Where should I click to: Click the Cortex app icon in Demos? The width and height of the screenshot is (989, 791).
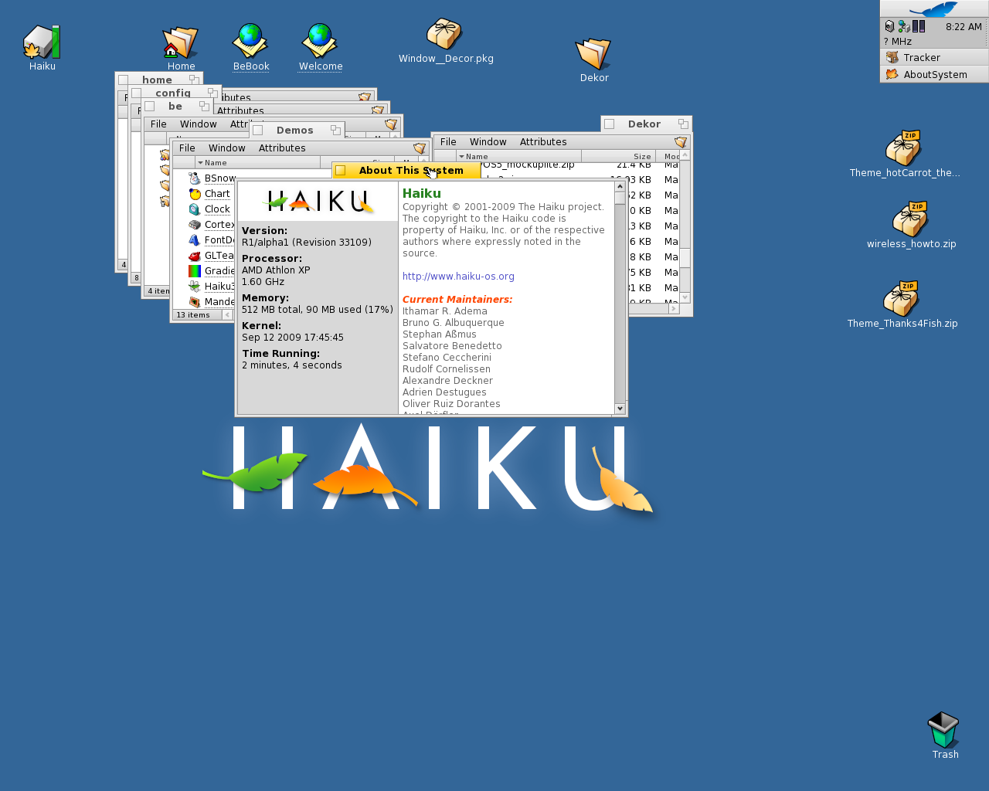[x=195, y=225]
